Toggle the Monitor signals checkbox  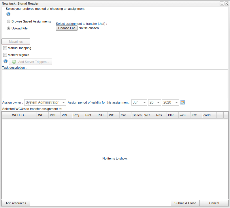click(5, 55)
